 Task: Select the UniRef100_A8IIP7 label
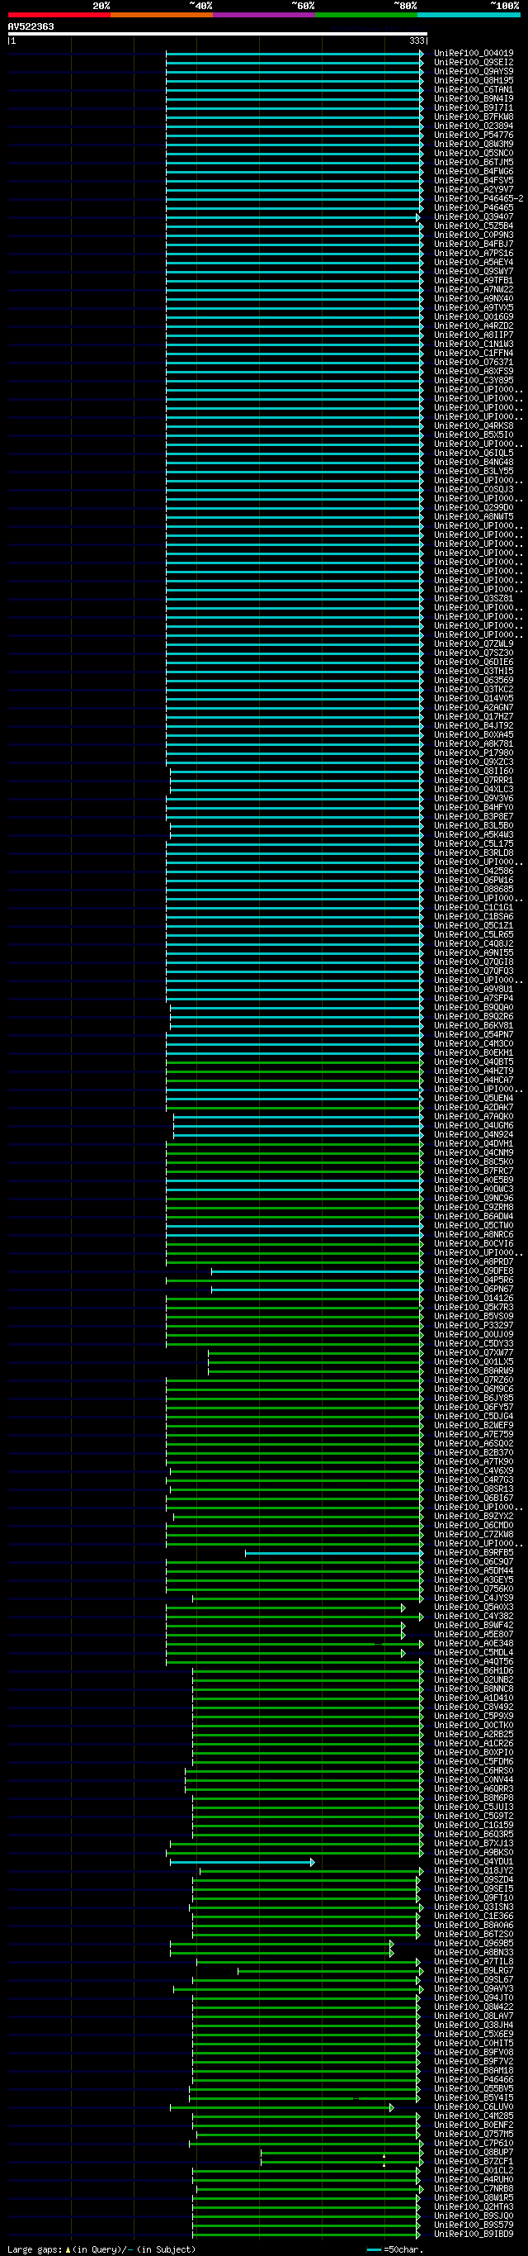(x=474, y=335)
